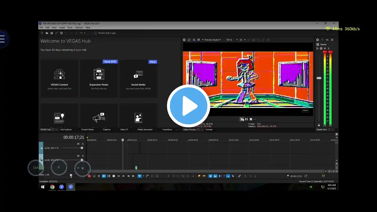The height and width of the screenshot is (212, 377).
Task: Stop playback in the timeline transport bar
Action: 114,176
